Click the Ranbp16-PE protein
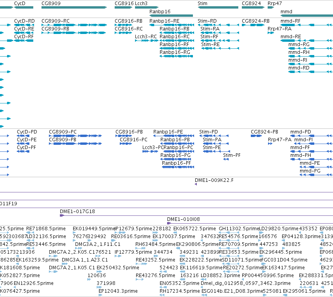The width and height of the screenshot is (333, 297). click(x=174, y=136)
